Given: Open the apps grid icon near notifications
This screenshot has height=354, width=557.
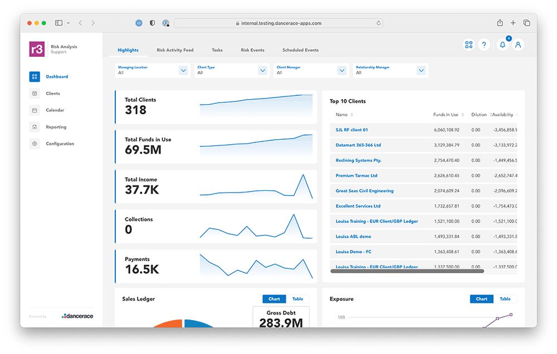Looking at the screenshot, I should 468,45.
